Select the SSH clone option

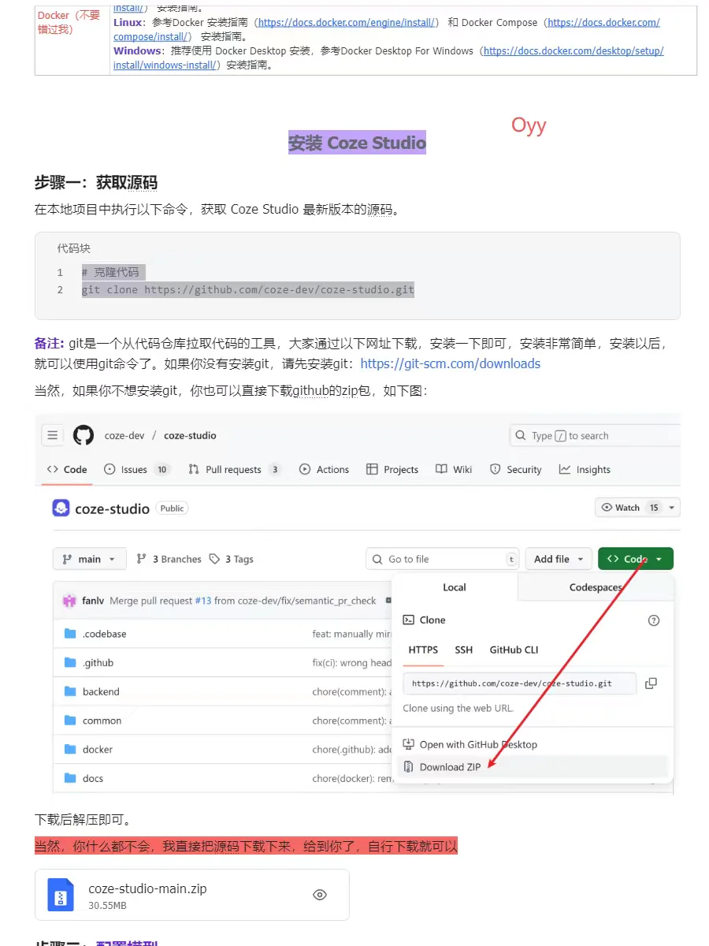point(463,650)
